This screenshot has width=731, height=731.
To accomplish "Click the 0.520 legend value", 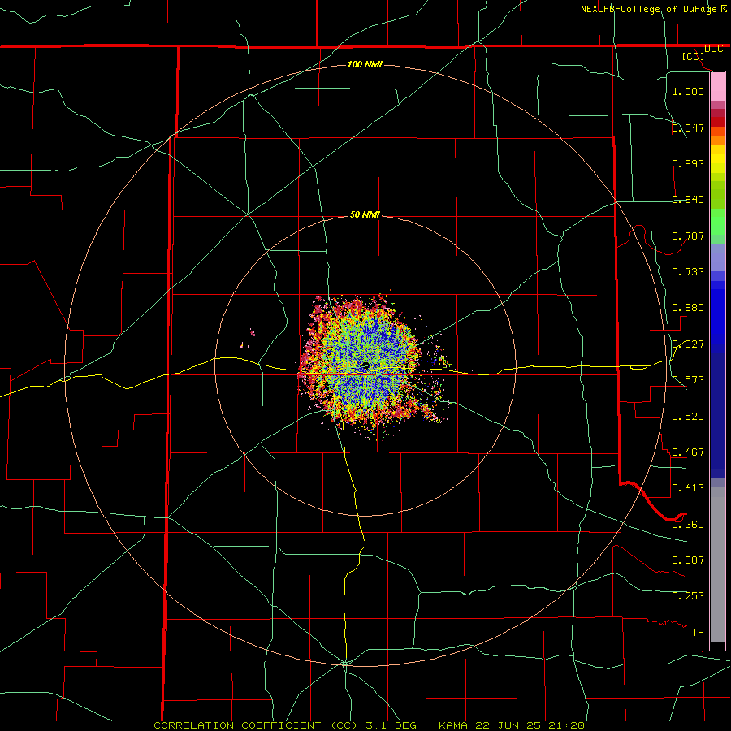I will tap(688, 416).
